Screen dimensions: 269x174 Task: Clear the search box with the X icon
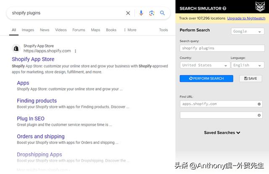point(128,13)
